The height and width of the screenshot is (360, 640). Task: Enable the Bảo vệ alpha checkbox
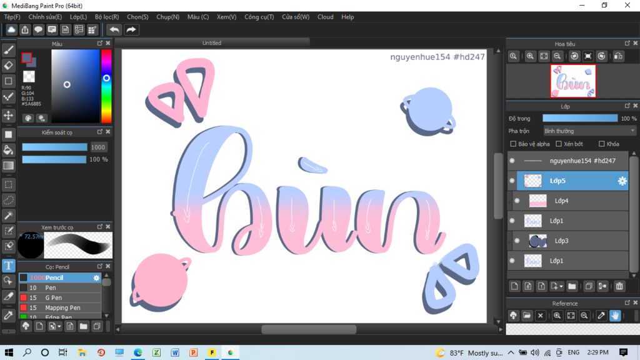pyautogui.click(x=514, y=144)
